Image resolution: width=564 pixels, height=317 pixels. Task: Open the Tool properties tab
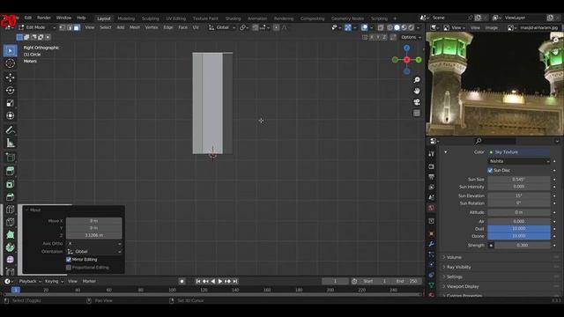tap(431, 154)
